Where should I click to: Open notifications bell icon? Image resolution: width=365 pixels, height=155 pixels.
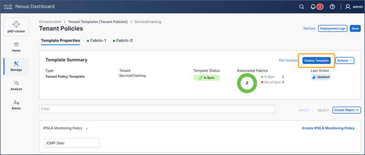click(313, 7)
